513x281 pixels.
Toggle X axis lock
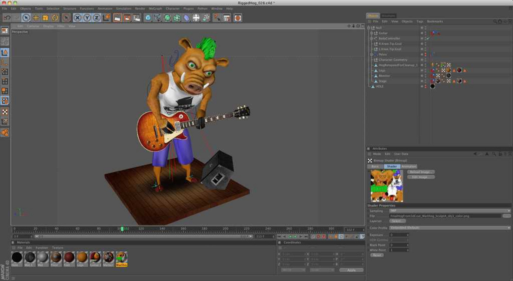click(77, 18)
